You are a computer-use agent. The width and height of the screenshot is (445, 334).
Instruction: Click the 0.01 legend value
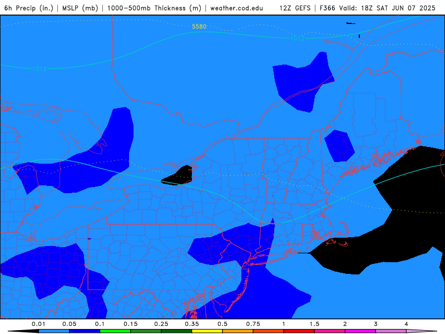point(38,324)
